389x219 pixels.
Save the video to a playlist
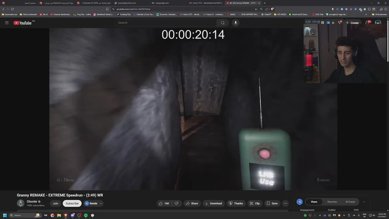[x=272, y=203]
